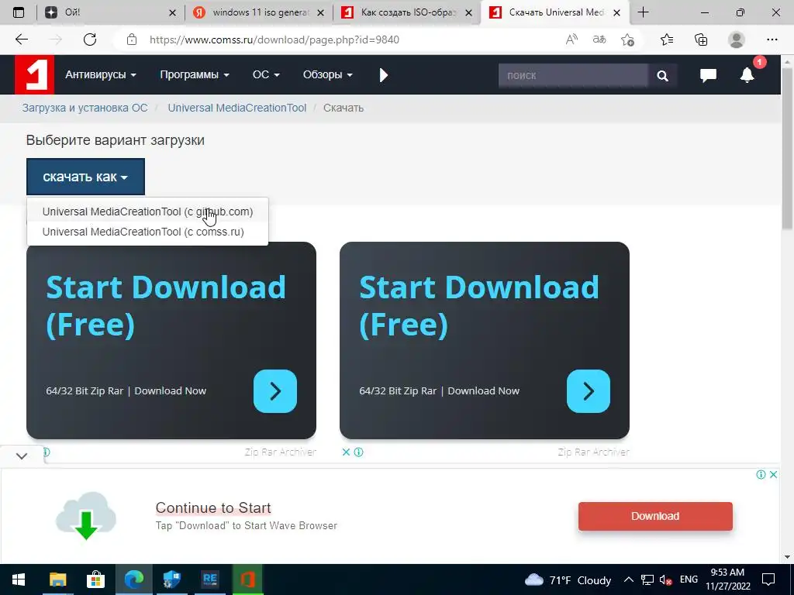Click the browser profile avatar

coord(737,40)
